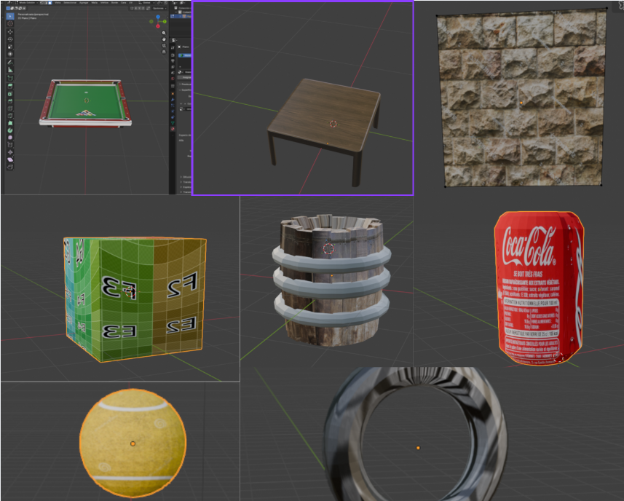This screenshot has height=501, width=624.
Task: Select the Rotate tool
Action: click(10, 39)
